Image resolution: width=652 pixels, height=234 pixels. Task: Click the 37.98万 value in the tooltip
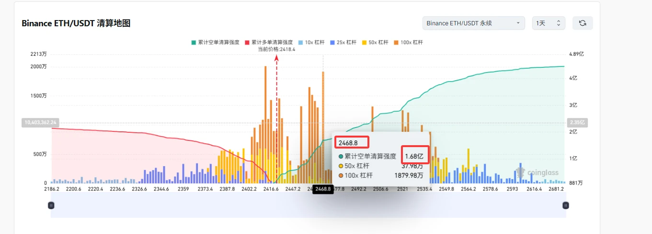click(x=412, y=166)
